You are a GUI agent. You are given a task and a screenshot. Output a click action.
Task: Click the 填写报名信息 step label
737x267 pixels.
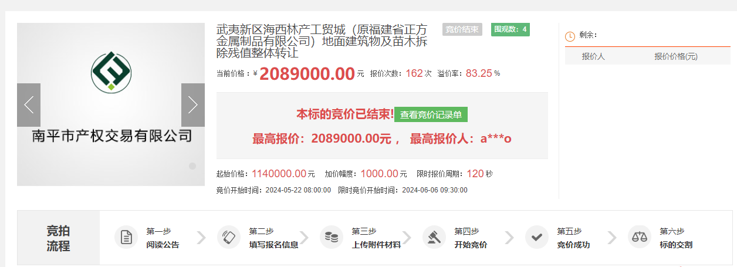[273, 245]
